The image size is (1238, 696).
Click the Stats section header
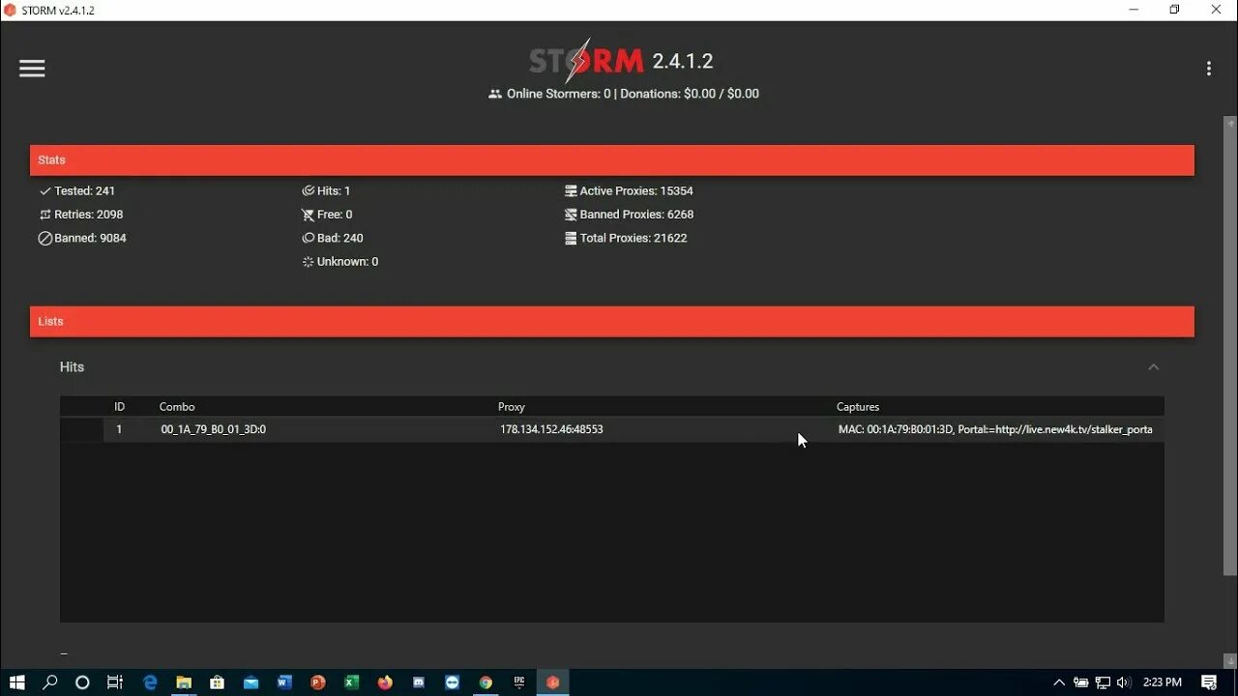point(612,160)
